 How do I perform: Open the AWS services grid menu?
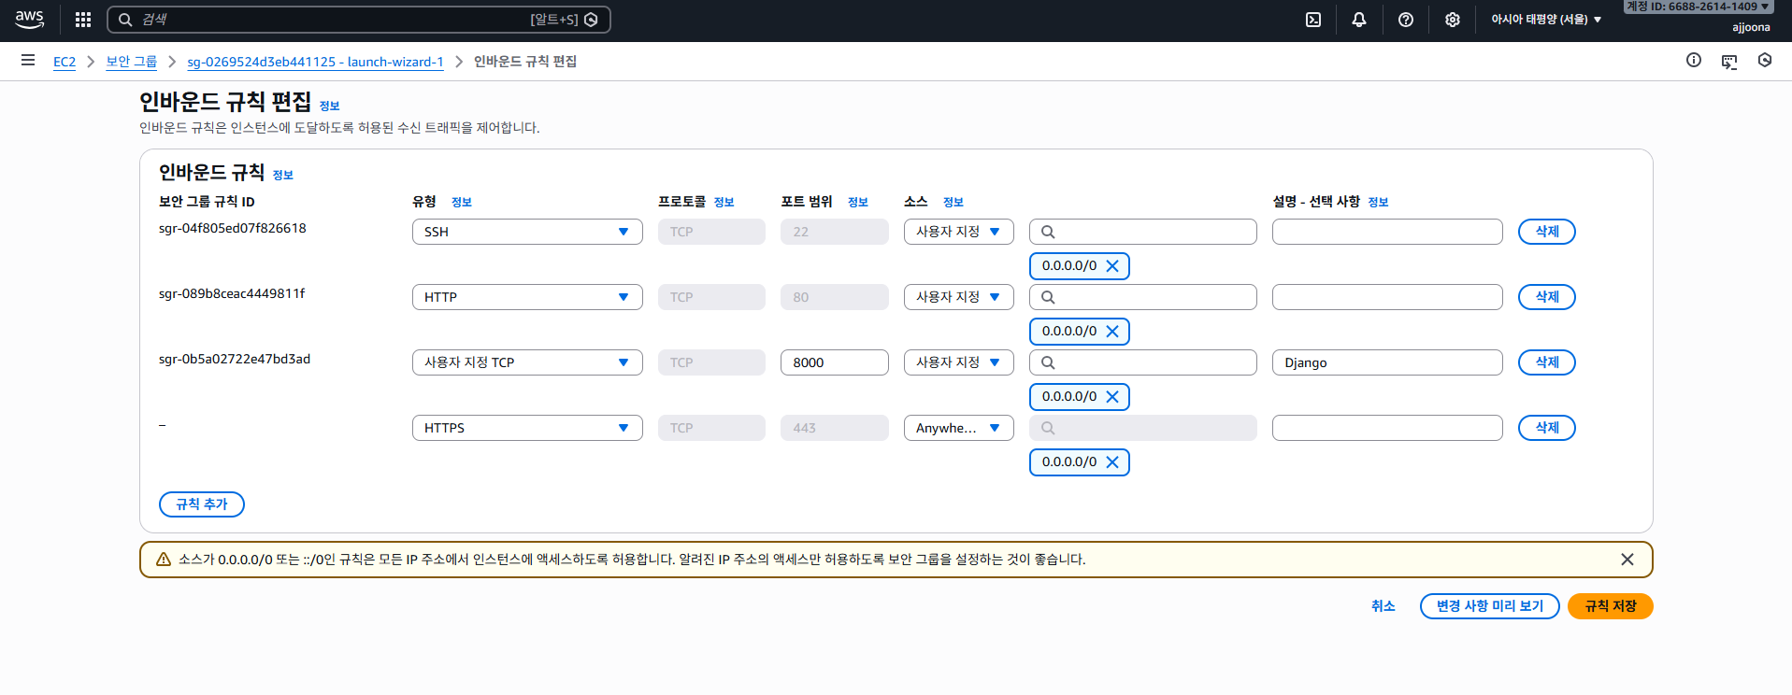click(83, 20)
